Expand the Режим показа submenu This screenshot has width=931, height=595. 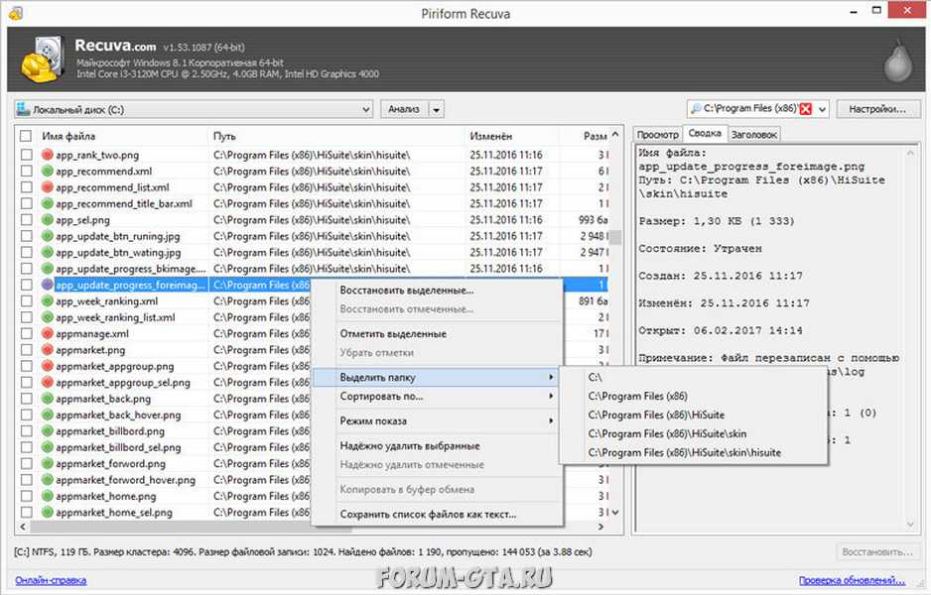[x=438, y=421]
